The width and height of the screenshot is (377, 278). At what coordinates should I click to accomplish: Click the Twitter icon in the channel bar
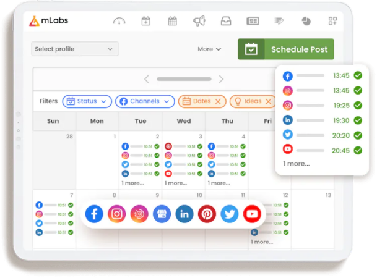point(230,214)
